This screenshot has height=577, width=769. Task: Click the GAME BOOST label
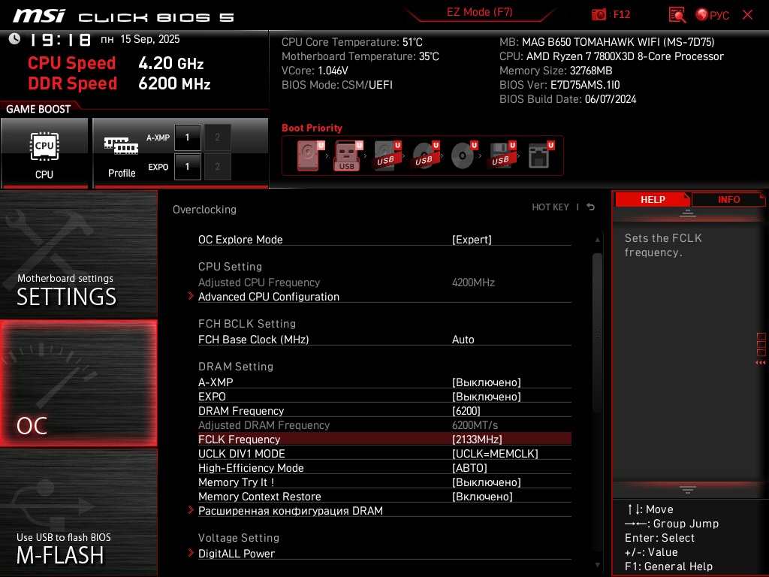click(38, 109)
